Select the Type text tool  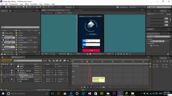(x=30, y=7)
